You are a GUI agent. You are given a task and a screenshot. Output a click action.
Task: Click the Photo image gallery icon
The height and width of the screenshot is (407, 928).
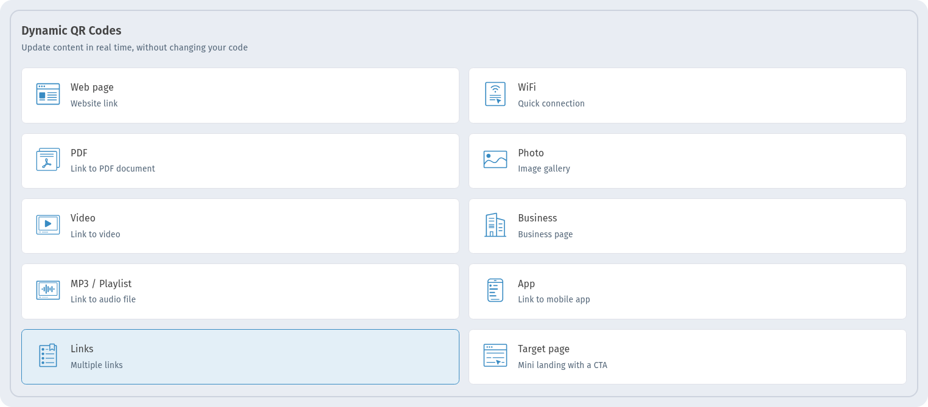coord(495,159)
